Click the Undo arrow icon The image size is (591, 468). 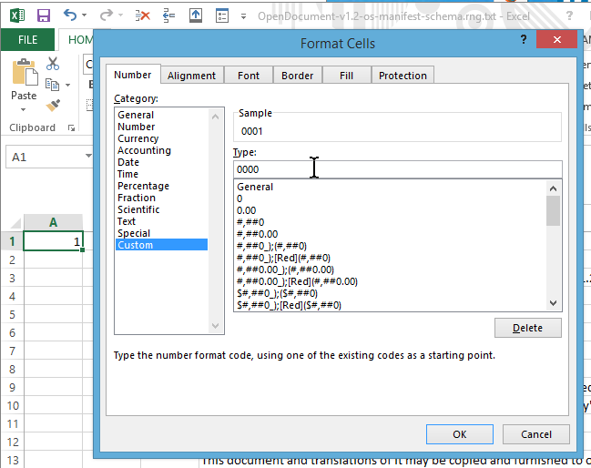coord(70,15)
